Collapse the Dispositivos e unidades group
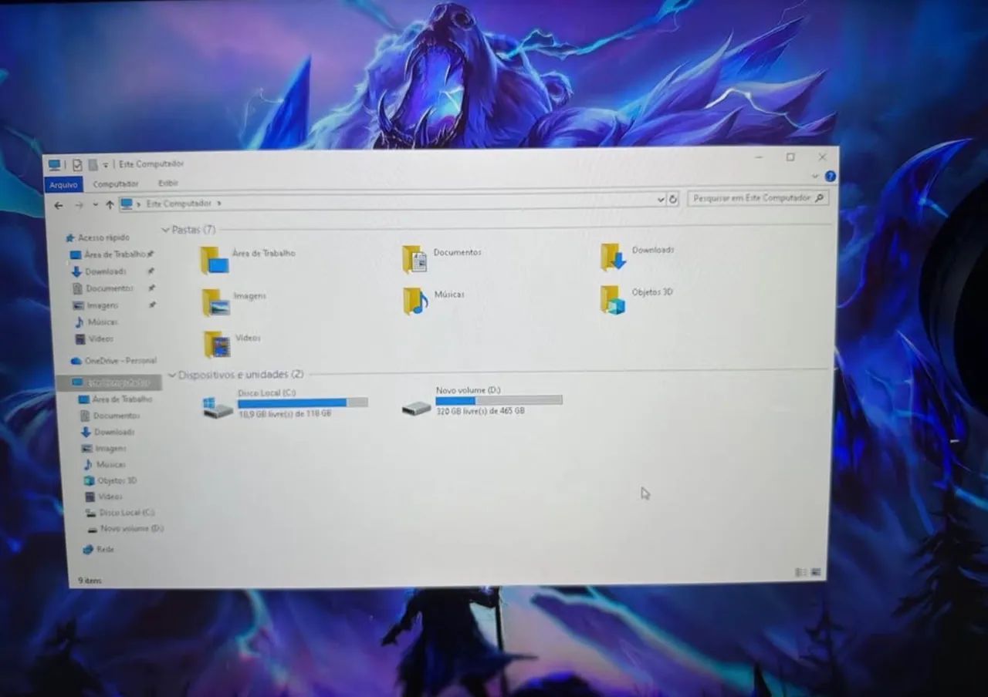The image size is (988, 697). point(172,375)
